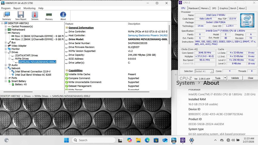Collapse the Network tree node

6,68
